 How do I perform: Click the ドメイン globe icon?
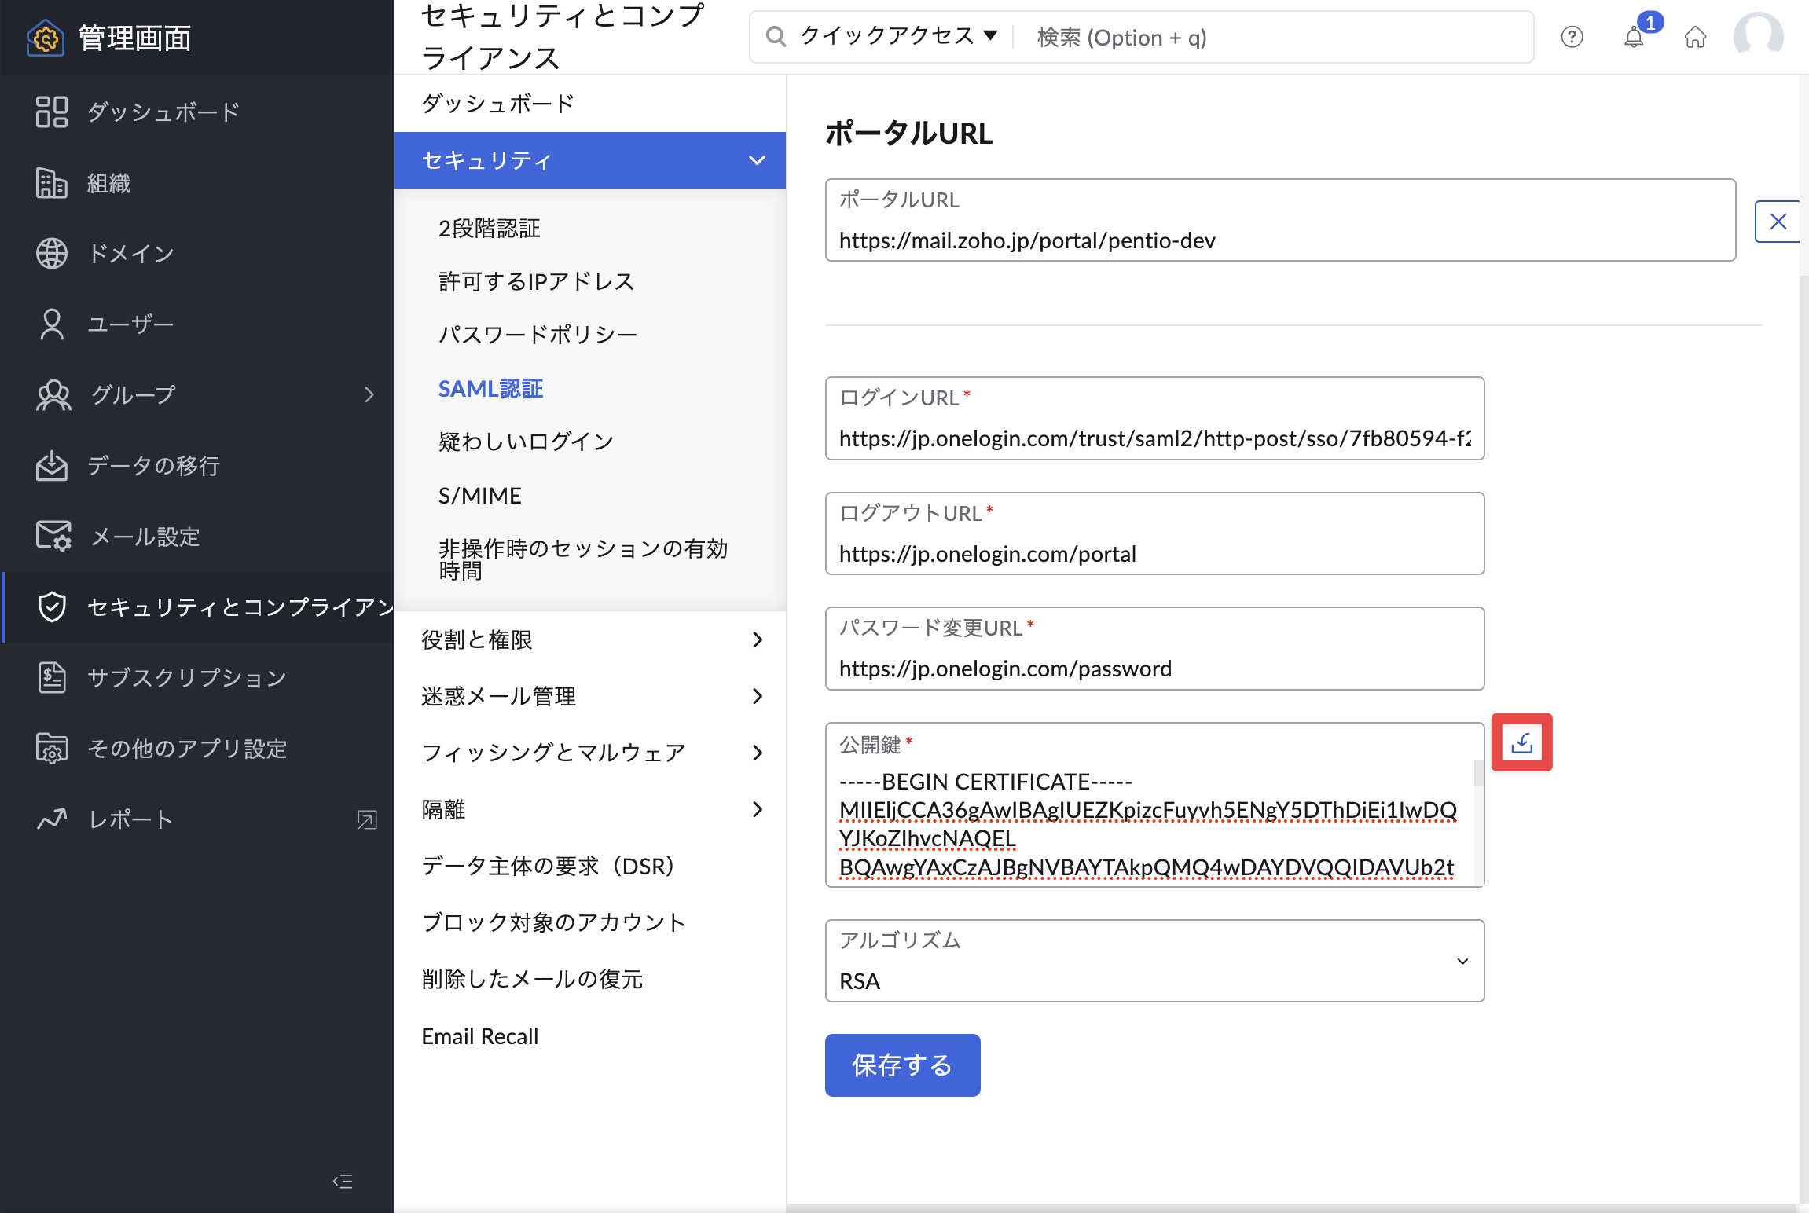52,253
